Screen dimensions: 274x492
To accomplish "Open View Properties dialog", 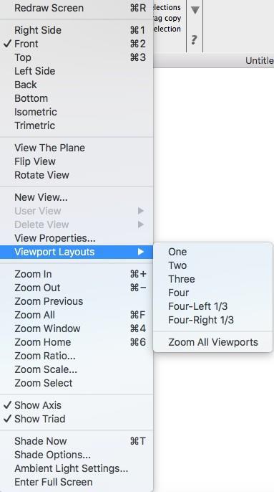I will [x=77, y=238].
